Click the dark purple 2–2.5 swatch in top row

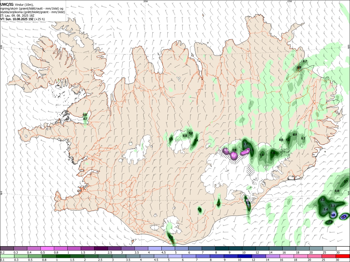click(101, 248)
